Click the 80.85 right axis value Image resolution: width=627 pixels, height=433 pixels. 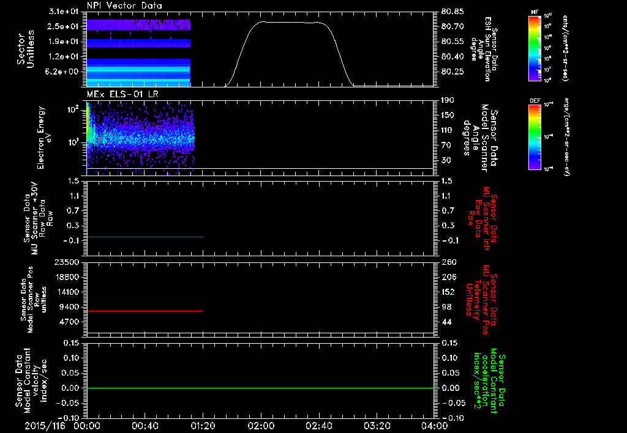(x=452, y=12)
